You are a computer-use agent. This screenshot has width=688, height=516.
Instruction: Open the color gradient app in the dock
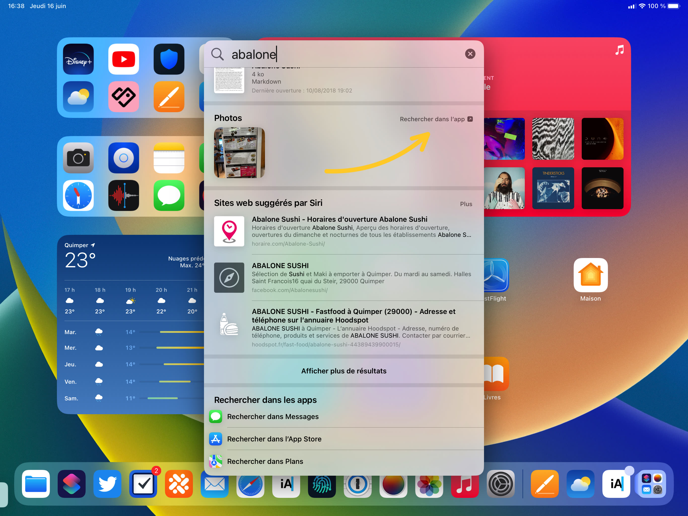(x=393, y=486)
